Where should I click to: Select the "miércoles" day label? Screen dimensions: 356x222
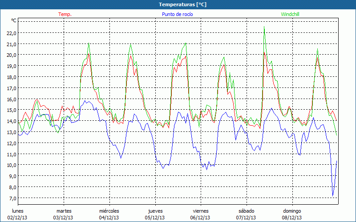pos(109,211)
